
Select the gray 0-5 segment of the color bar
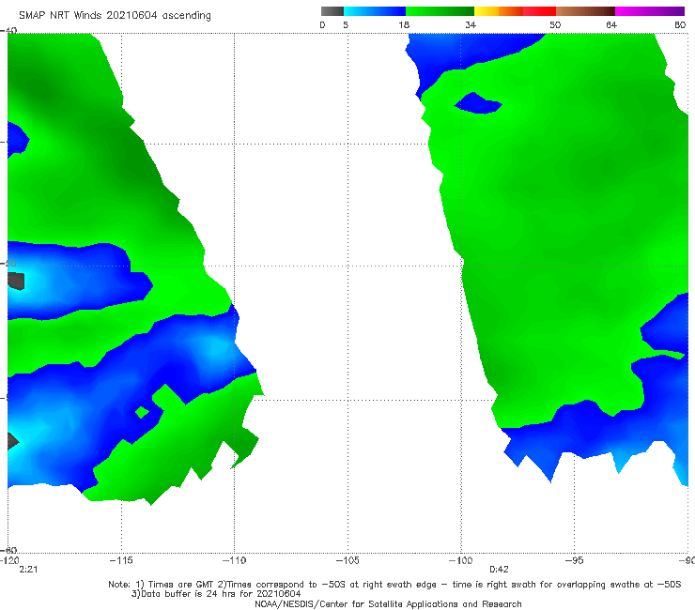click(332, 11)
